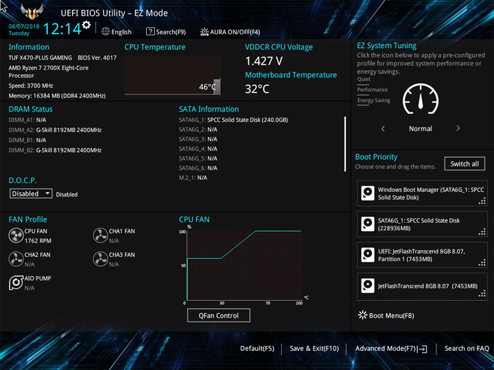Enter Advanced Mode(F7)
Viewport: 494px width, 370px height.
coord(391,349)
